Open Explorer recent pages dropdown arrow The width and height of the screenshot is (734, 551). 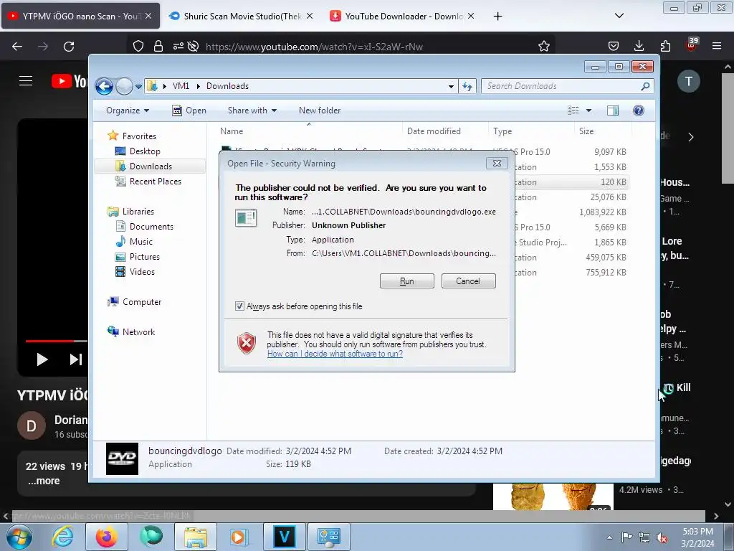coord(138,87)
